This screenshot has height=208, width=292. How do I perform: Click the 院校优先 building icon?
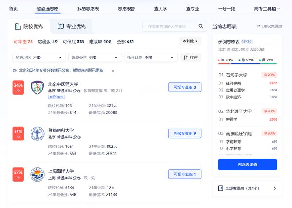click(x=18, y=26)
